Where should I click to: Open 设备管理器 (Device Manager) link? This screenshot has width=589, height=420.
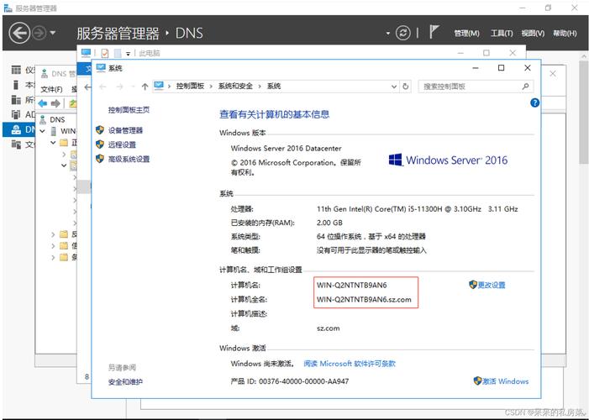(x=125, y=130)
